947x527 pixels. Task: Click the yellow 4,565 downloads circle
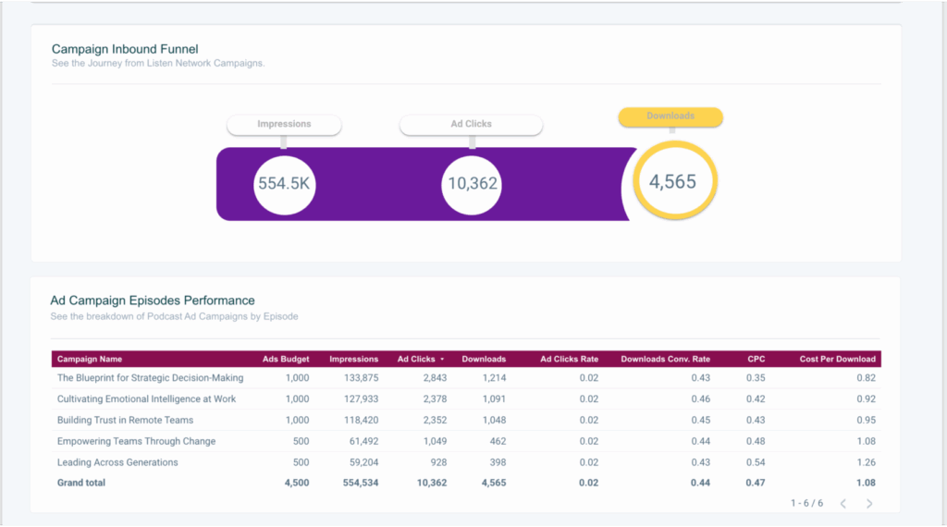[x=672, y=182]
